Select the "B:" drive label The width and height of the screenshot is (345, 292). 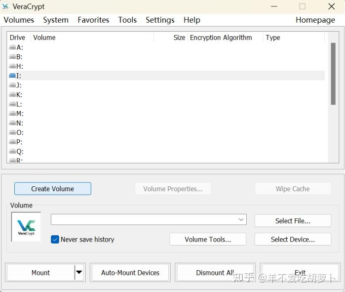[19, 57]
